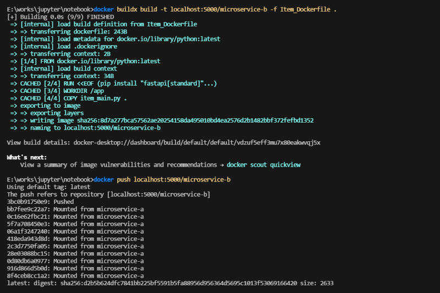Click layer '0c16e62fbc21: Mounted from microservice-a'
The width and height of the screenshot is (440, 293).
tap(75, 217)
